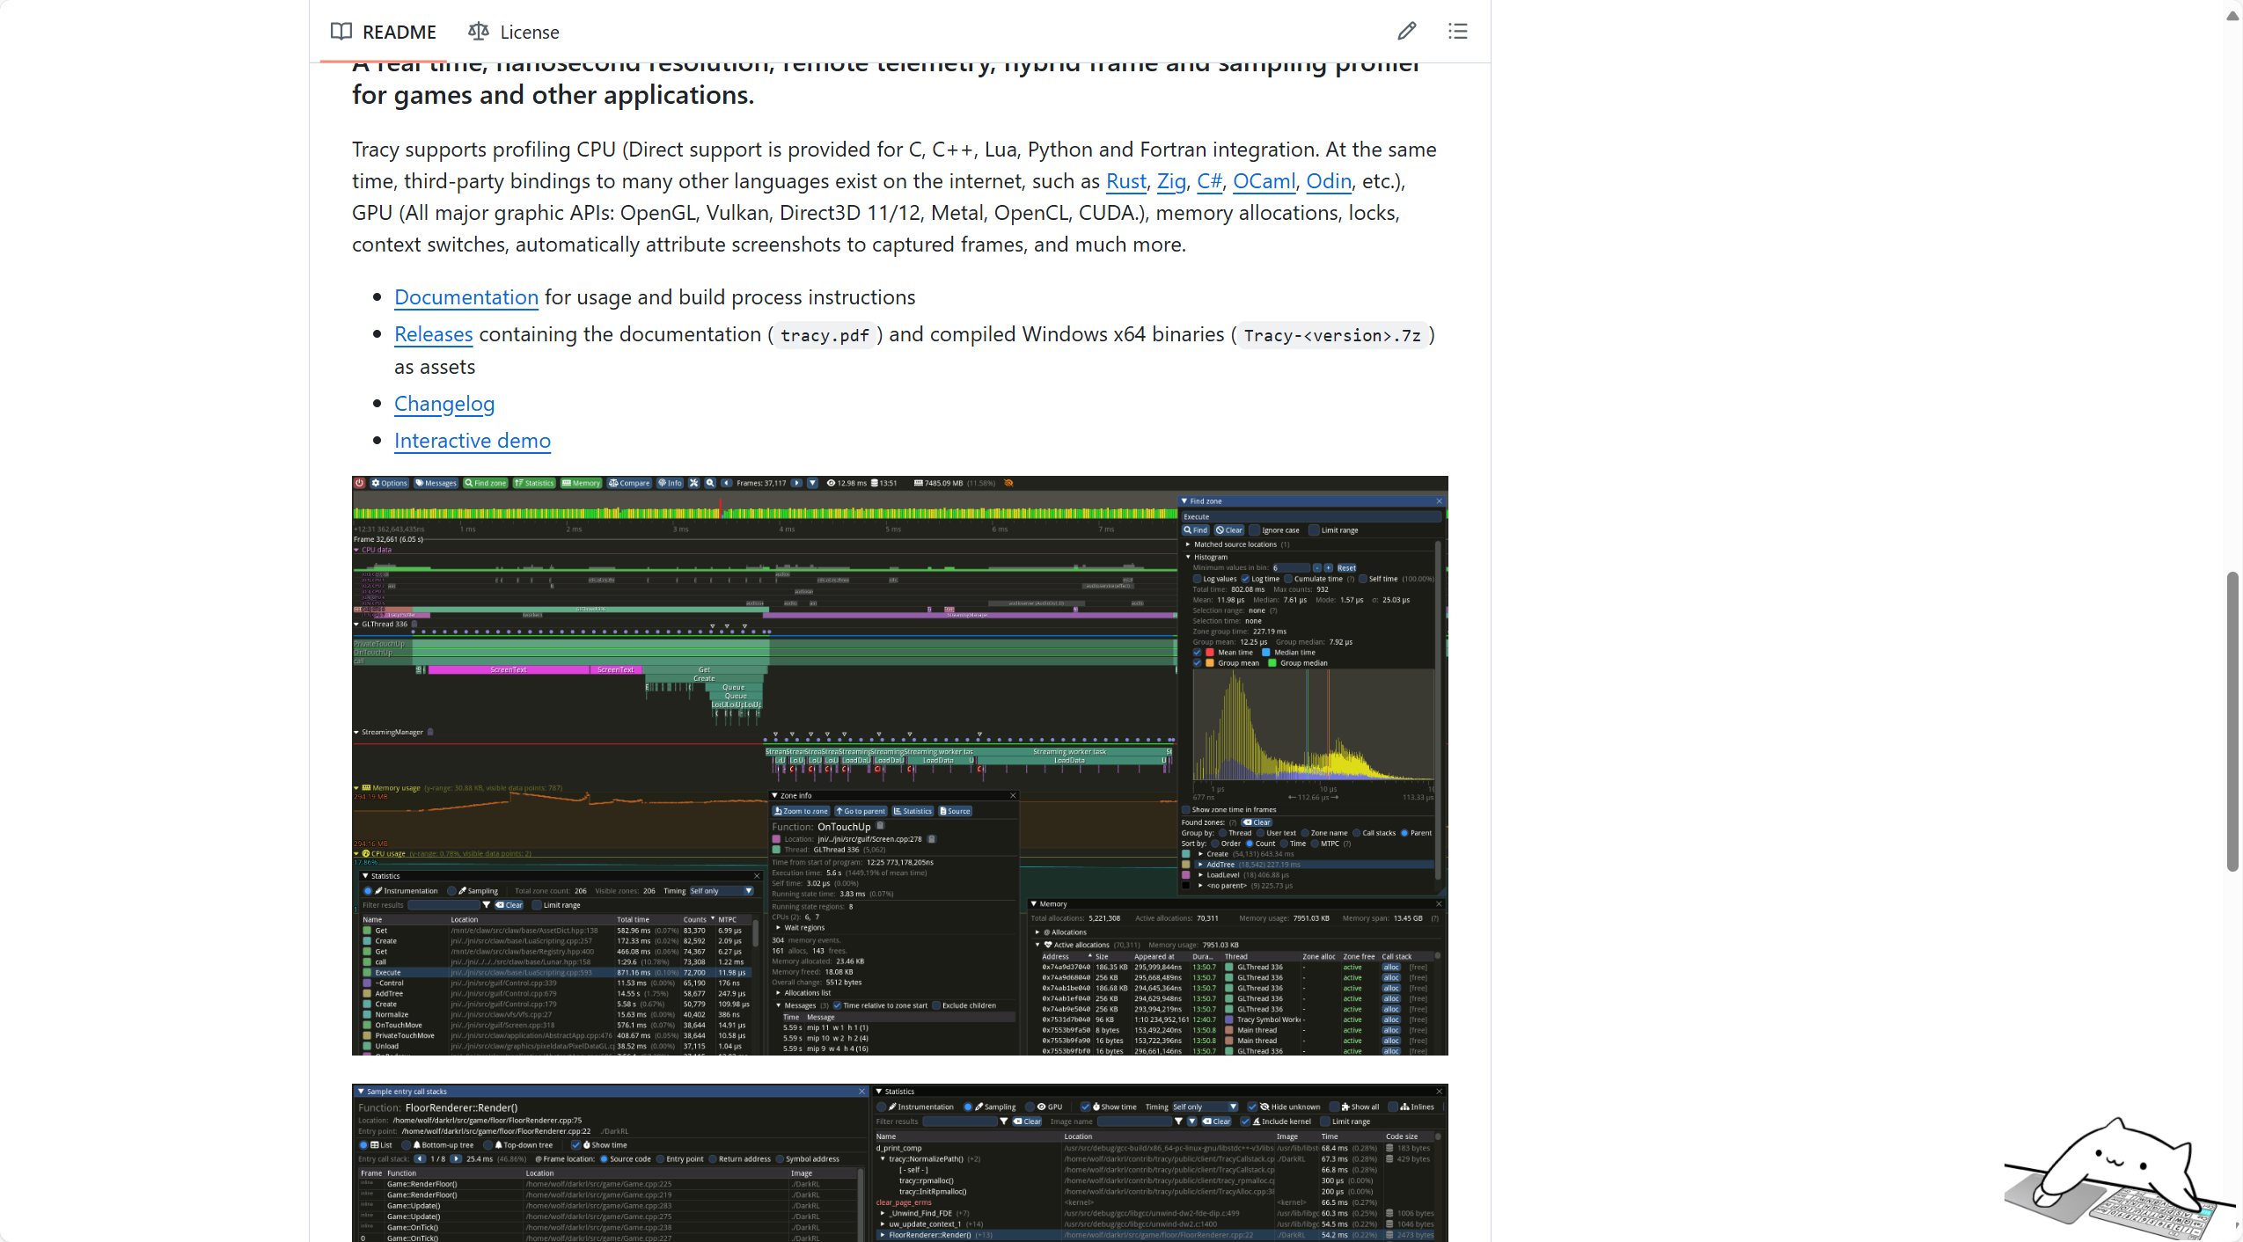Click the Find button in Find zone
Screen dimensions: 2243x1242
[x=1196, y=530]
